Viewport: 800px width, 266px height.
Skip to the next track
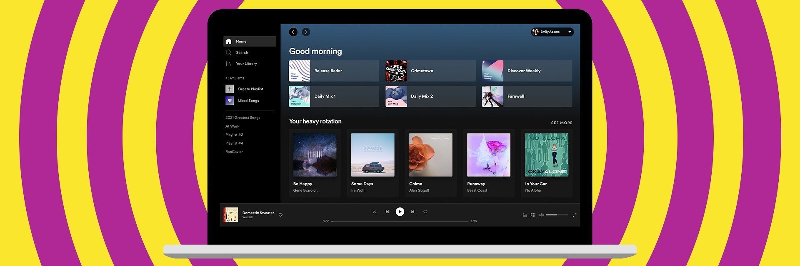coord(412,212)
